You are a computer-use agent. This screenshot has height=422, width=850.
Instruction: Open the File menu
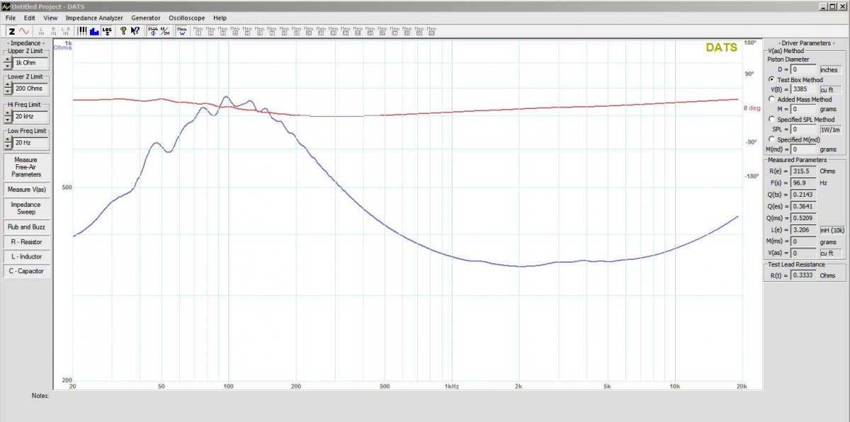(11, 18)
